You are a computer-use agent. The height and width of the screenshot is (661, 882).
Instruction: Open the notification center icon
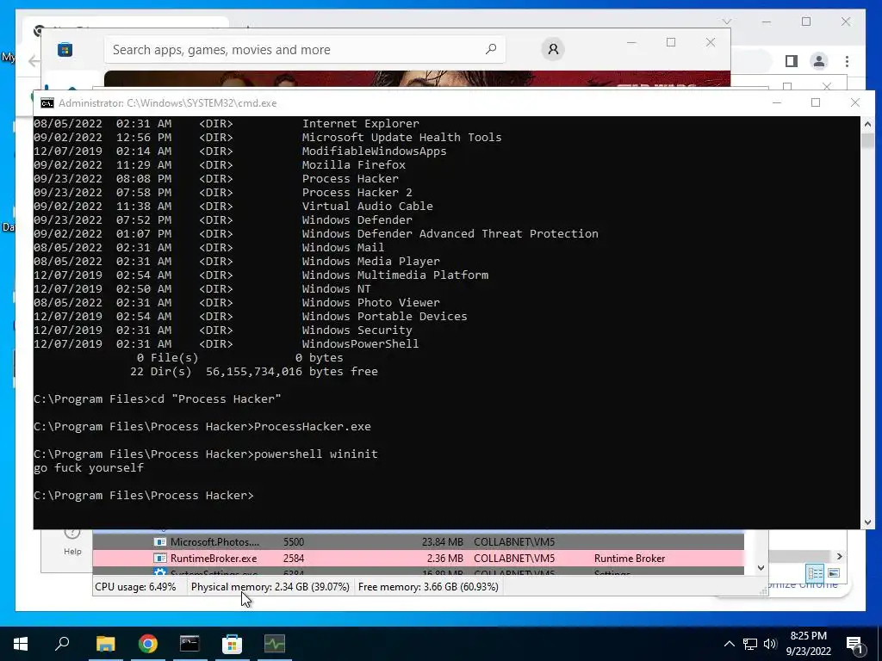coord(854,644)
